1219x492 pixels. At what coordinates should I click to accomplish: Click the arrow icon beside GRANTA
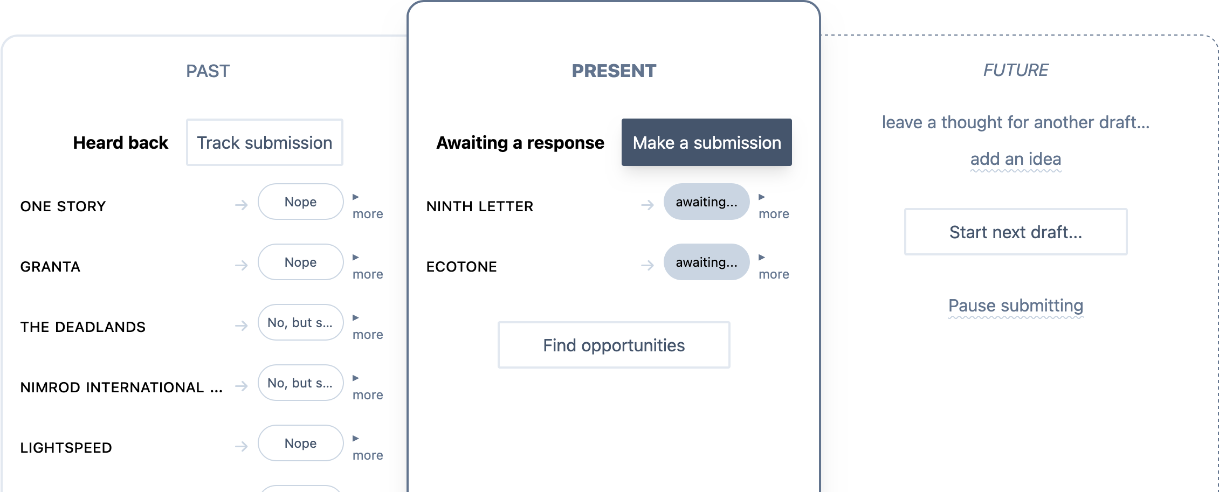(241, 266)
